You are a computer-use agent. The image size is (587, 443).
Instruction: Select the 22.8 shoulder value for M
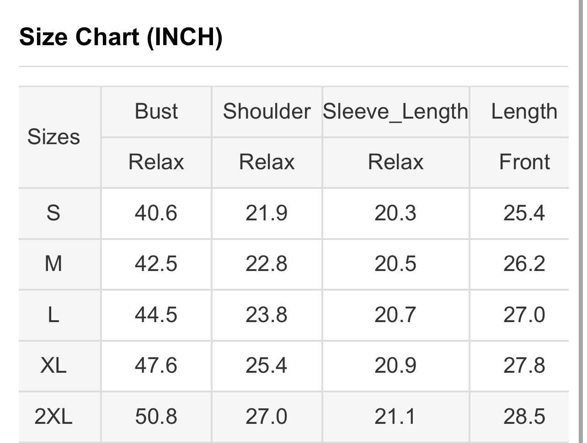click(x=267, y=264)
